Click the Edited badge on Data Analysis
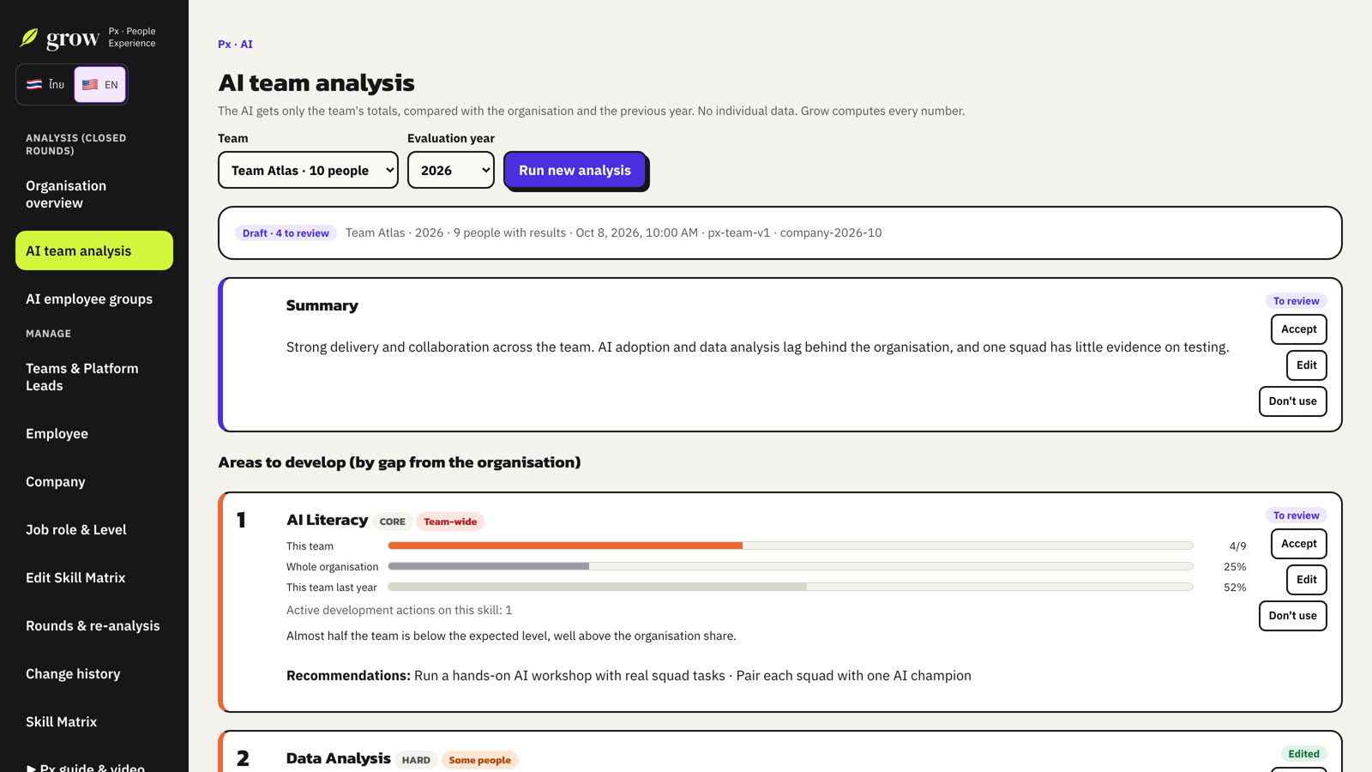1372x772 pixels. 1303,754
